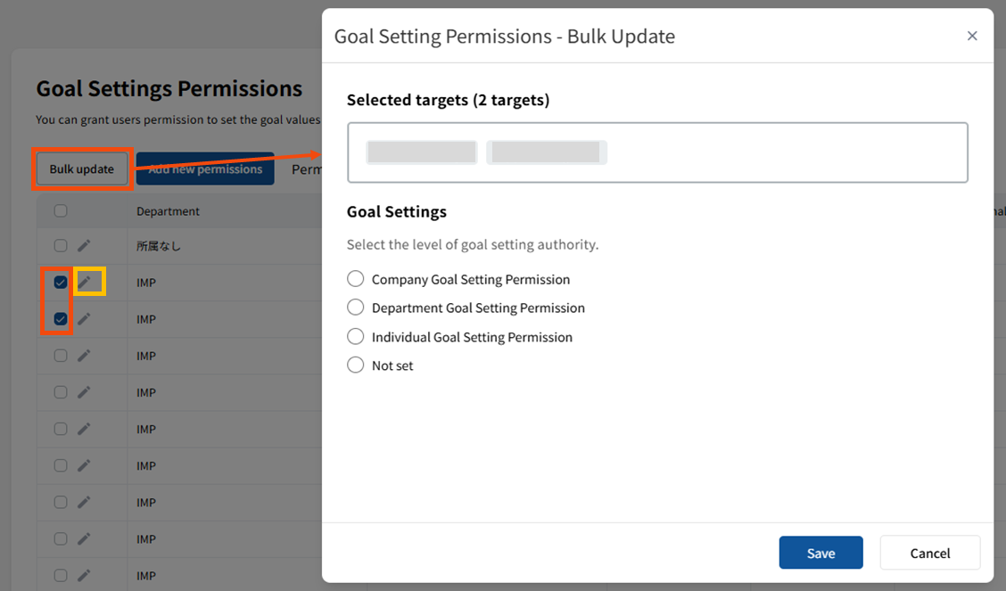Click the Cancel button

click(x=929, y=553)
